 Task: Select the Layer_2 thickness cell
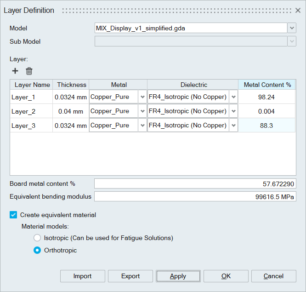point(71,111)
